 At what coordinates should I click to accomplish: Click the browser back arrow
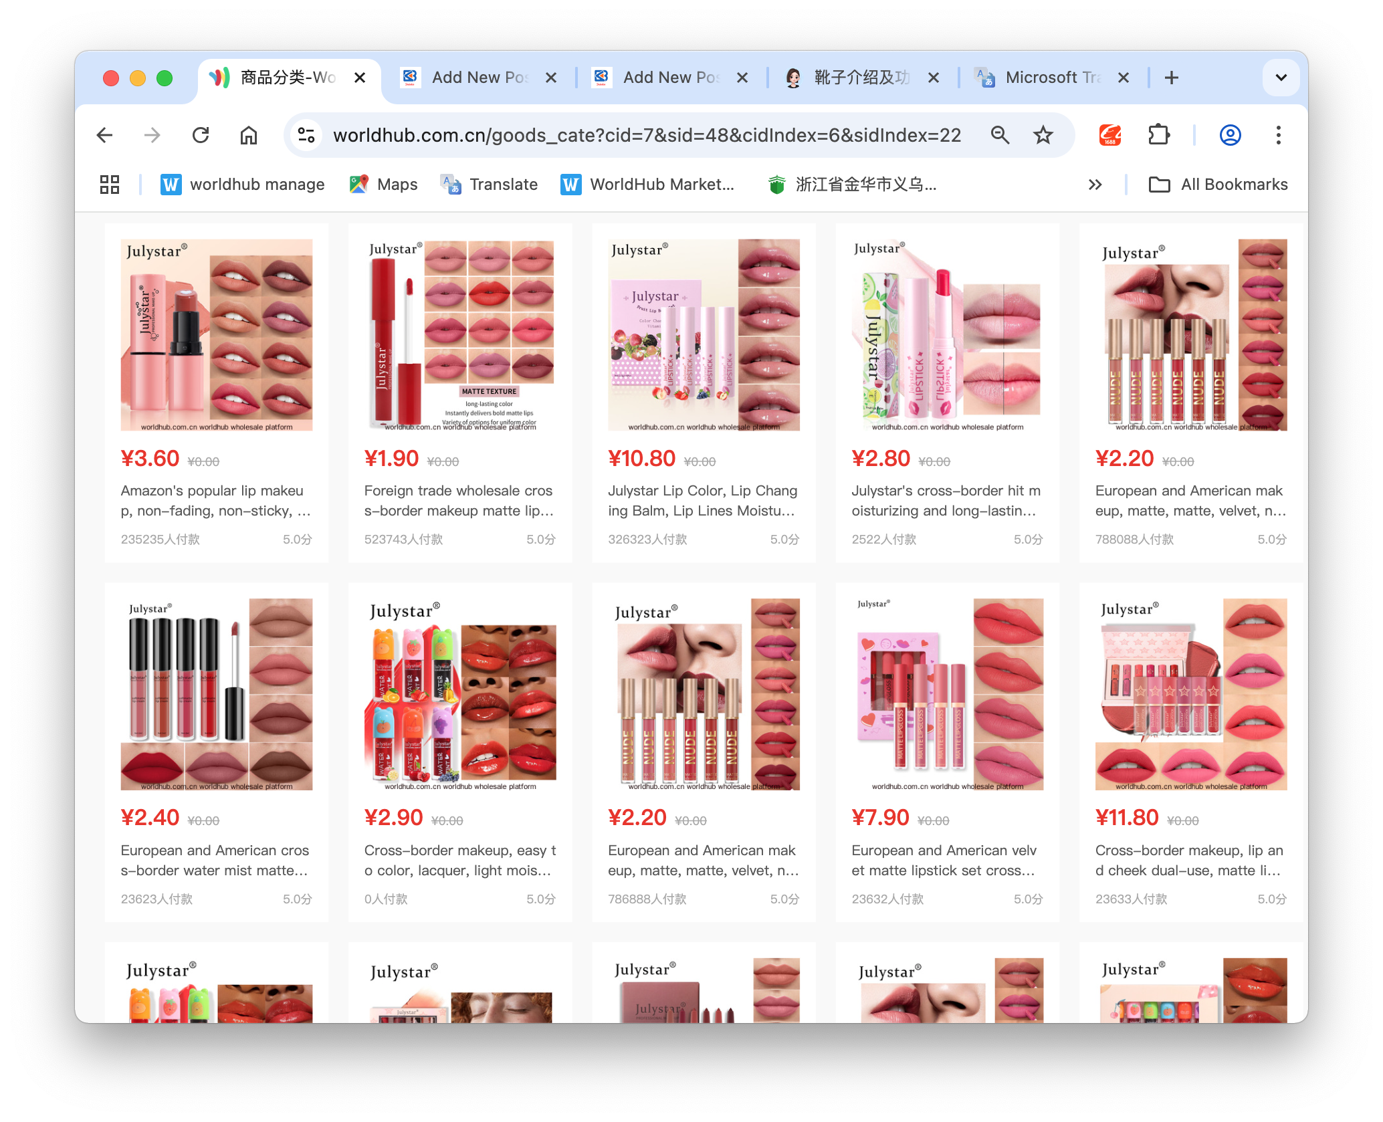coord(104,136)
